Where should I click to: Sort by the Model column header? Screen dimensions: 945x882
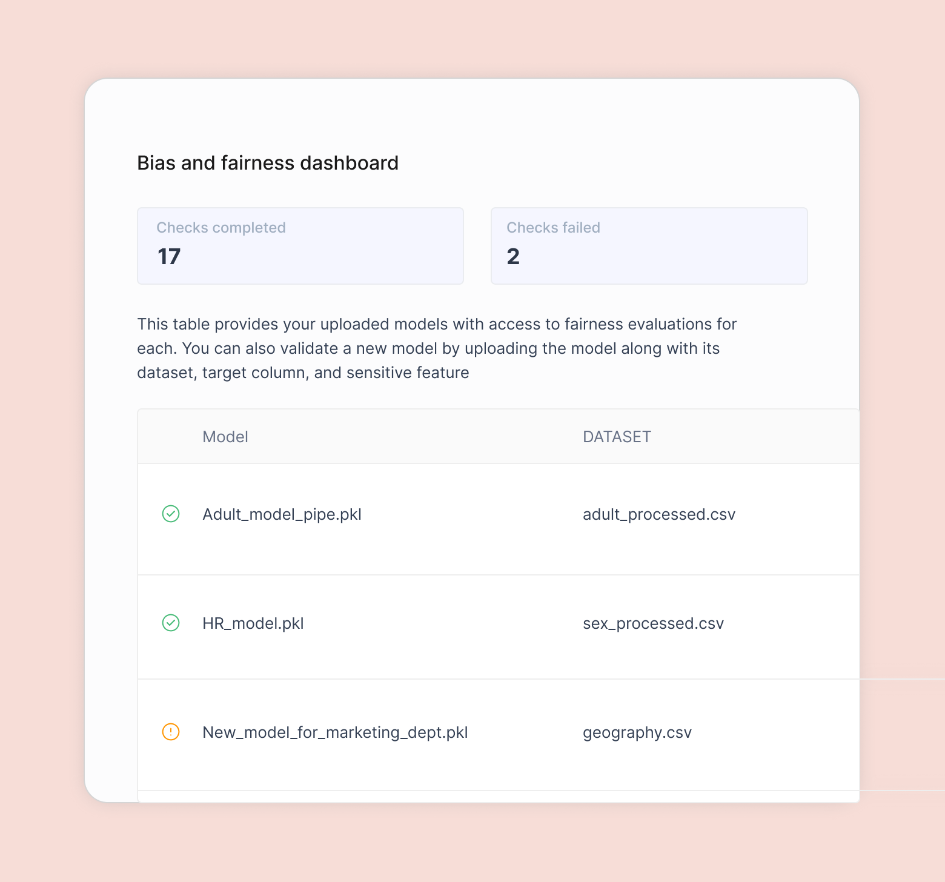tap(225, 437)
